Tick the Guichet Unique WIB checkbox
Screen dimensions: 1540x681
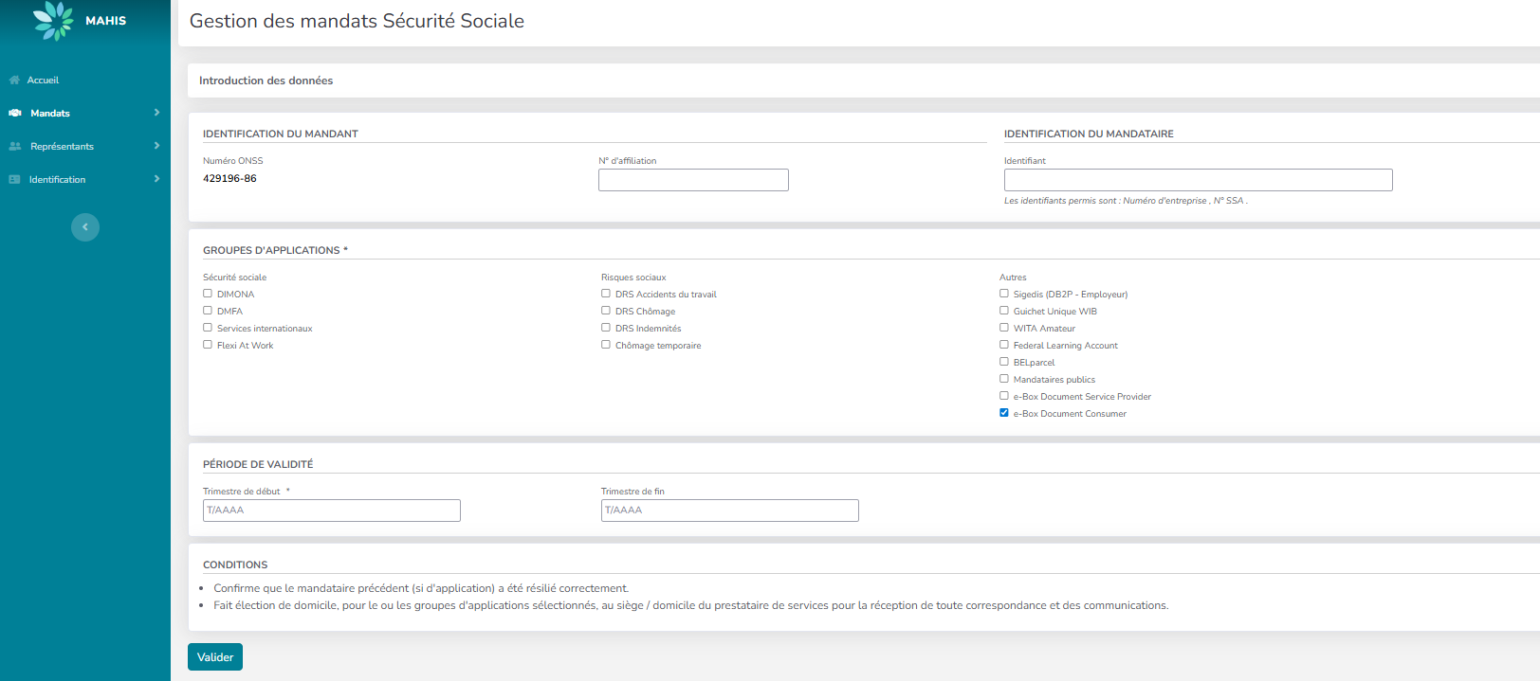pos(1004,311)
